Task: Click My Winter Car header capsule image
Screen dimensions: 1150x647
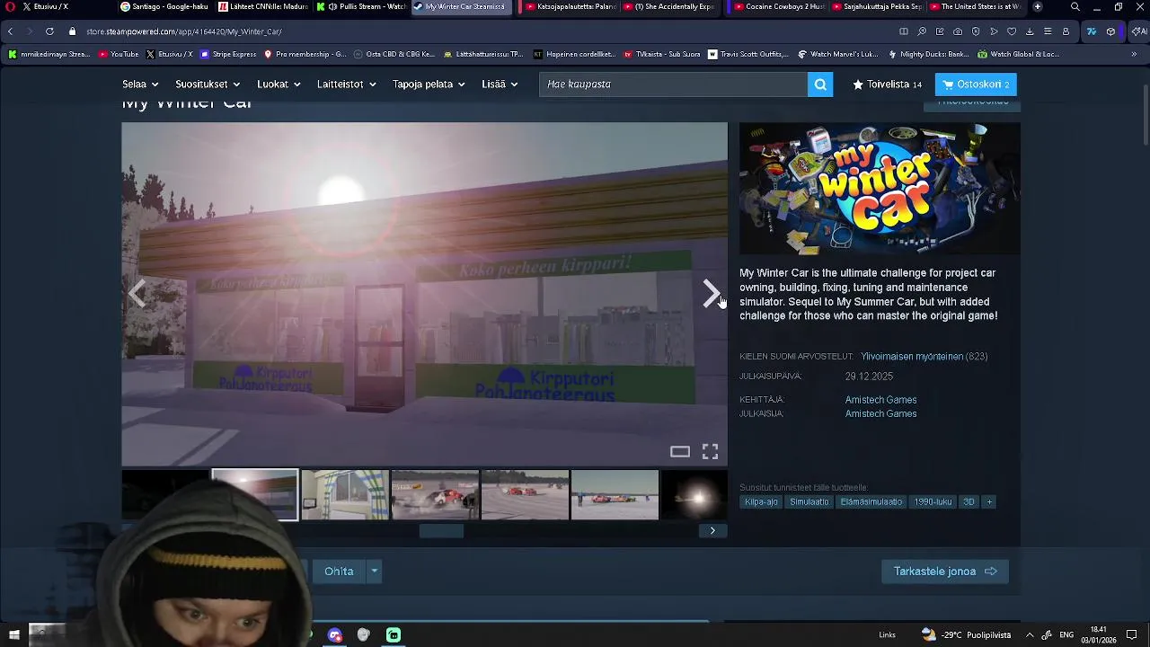Action: 880,189
